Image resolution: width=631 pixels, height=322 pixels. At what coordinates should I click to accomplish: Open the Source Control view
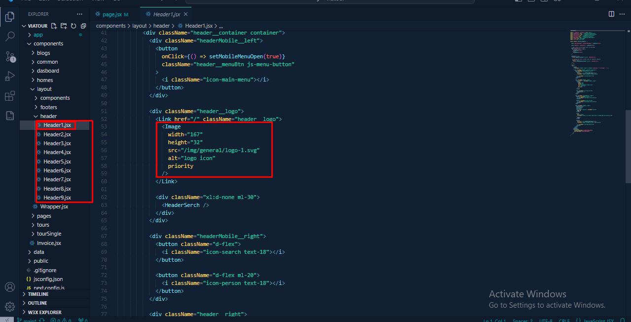pos(9,56)
